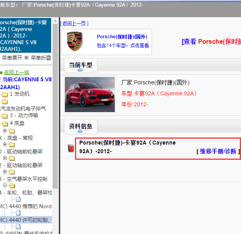Screen dimensions: 241x234
Task: Click the Porsche crest logo
Action: click(75, 41)
